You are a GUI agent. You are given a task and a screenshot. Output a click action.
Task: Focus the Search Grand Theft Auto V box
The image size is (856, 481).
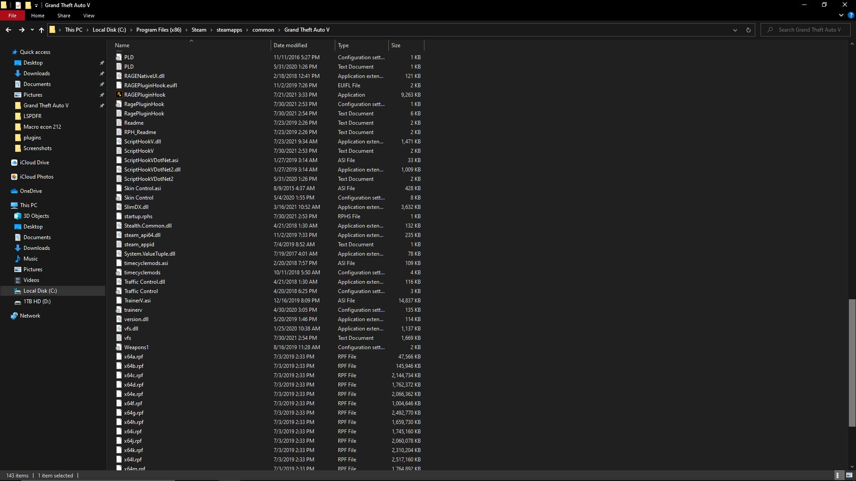[809, 30]
